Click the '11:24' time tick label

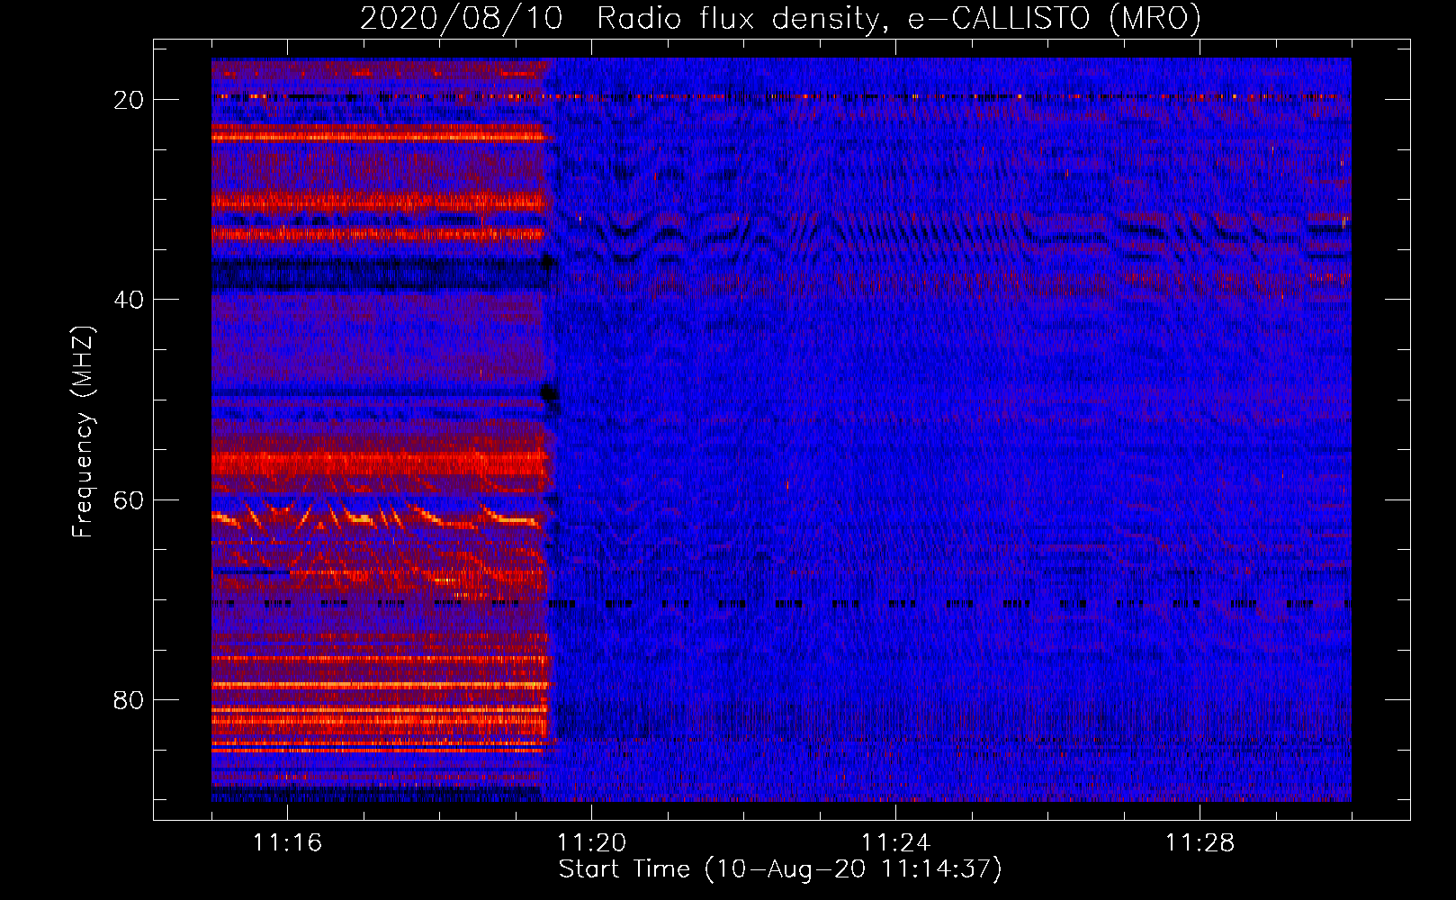click(895, 842)
